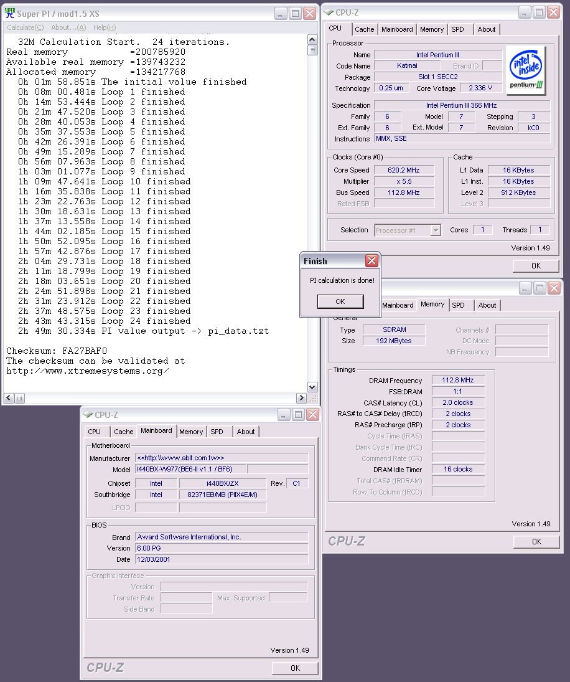570x682 pixels.
Task: Click the Multiplier x 5.5 value
Action: [404, 181]
